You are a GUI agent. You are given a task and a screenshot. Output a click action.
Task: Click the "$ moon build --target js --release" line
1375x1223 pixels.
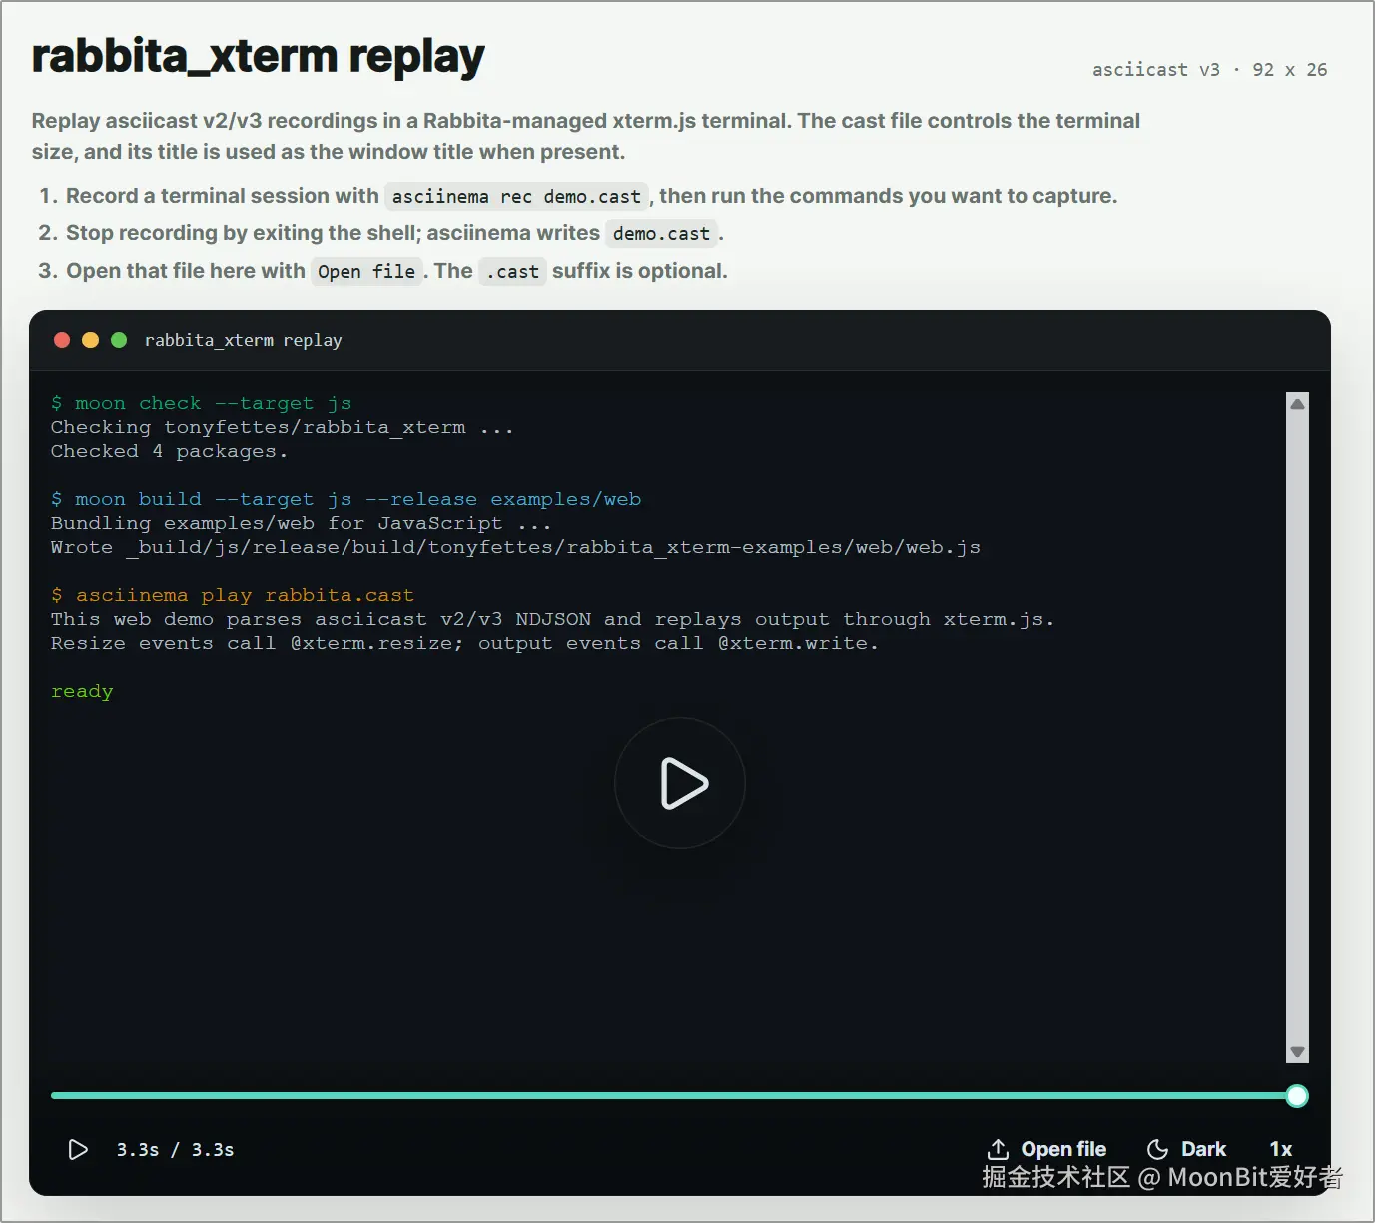(x=345, y=499)
